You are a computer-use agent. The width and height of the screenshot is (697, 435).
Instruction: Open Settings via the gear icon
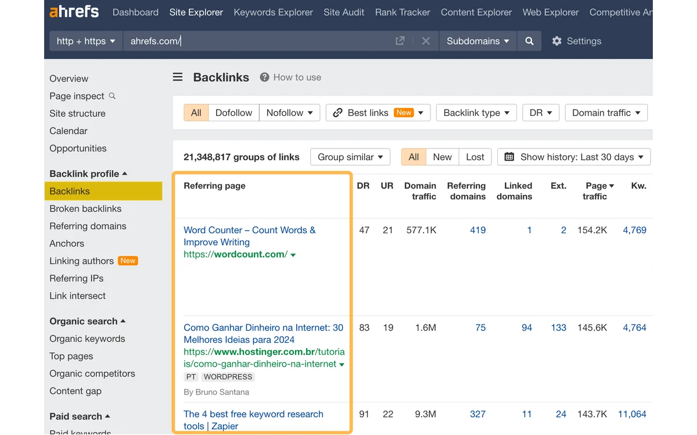pos(557,41)
